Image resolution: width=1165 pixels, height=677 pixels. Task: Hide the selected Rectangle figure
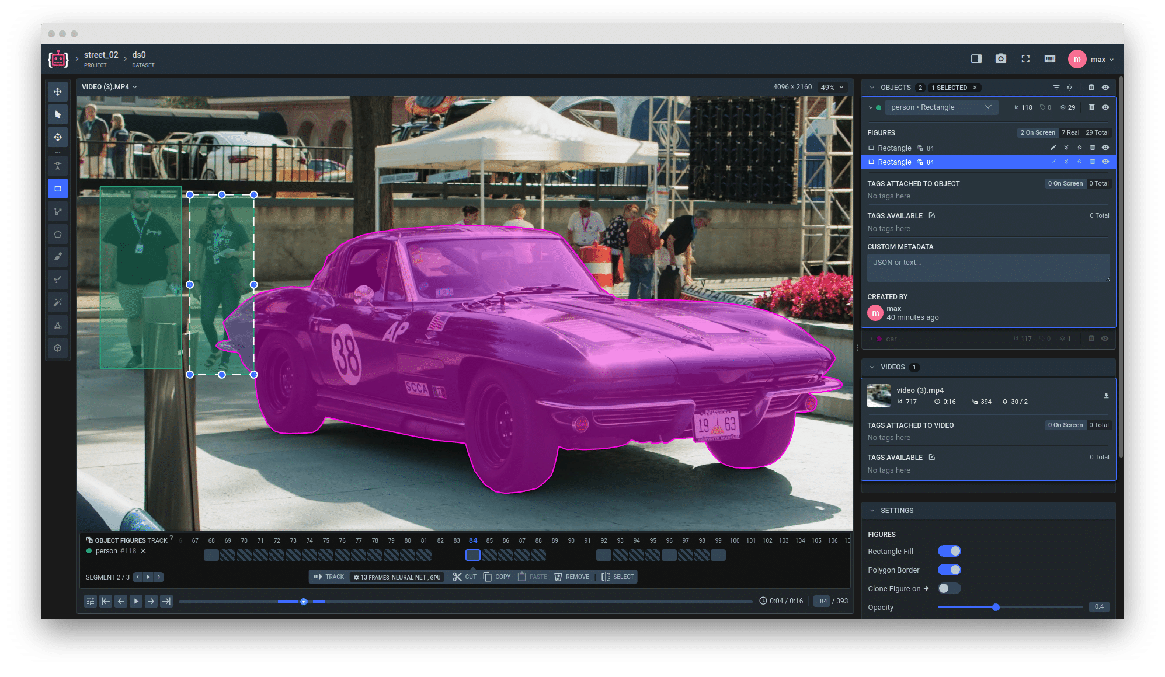click(x=1105, y=162)
